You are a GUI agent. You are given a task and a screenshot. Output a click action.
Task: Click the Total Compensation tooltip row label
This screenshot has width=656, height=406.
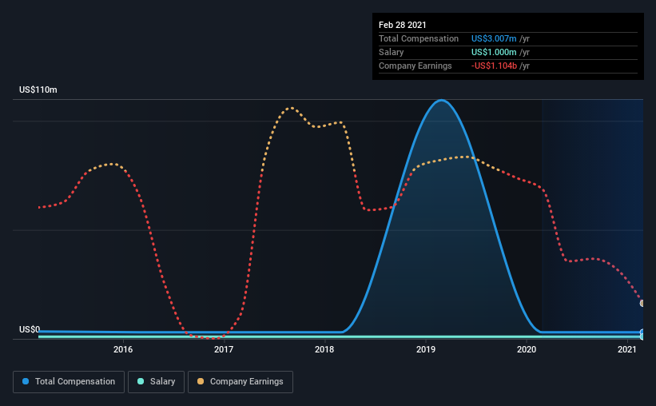419,38
